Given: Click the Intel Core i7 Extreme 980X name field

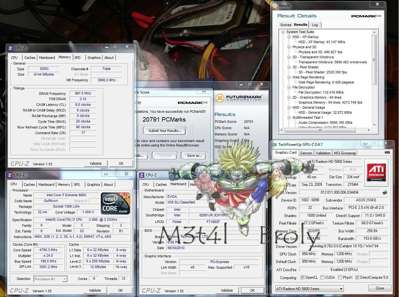Looking at the screenshot, I should pyautogui.click(x=66, y=195).
